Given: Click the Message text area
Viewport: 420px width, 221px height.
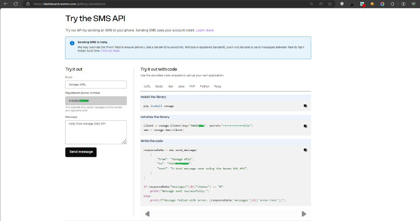Looking at the screenshot, I should pyautogui.click(x=96, y=132).
